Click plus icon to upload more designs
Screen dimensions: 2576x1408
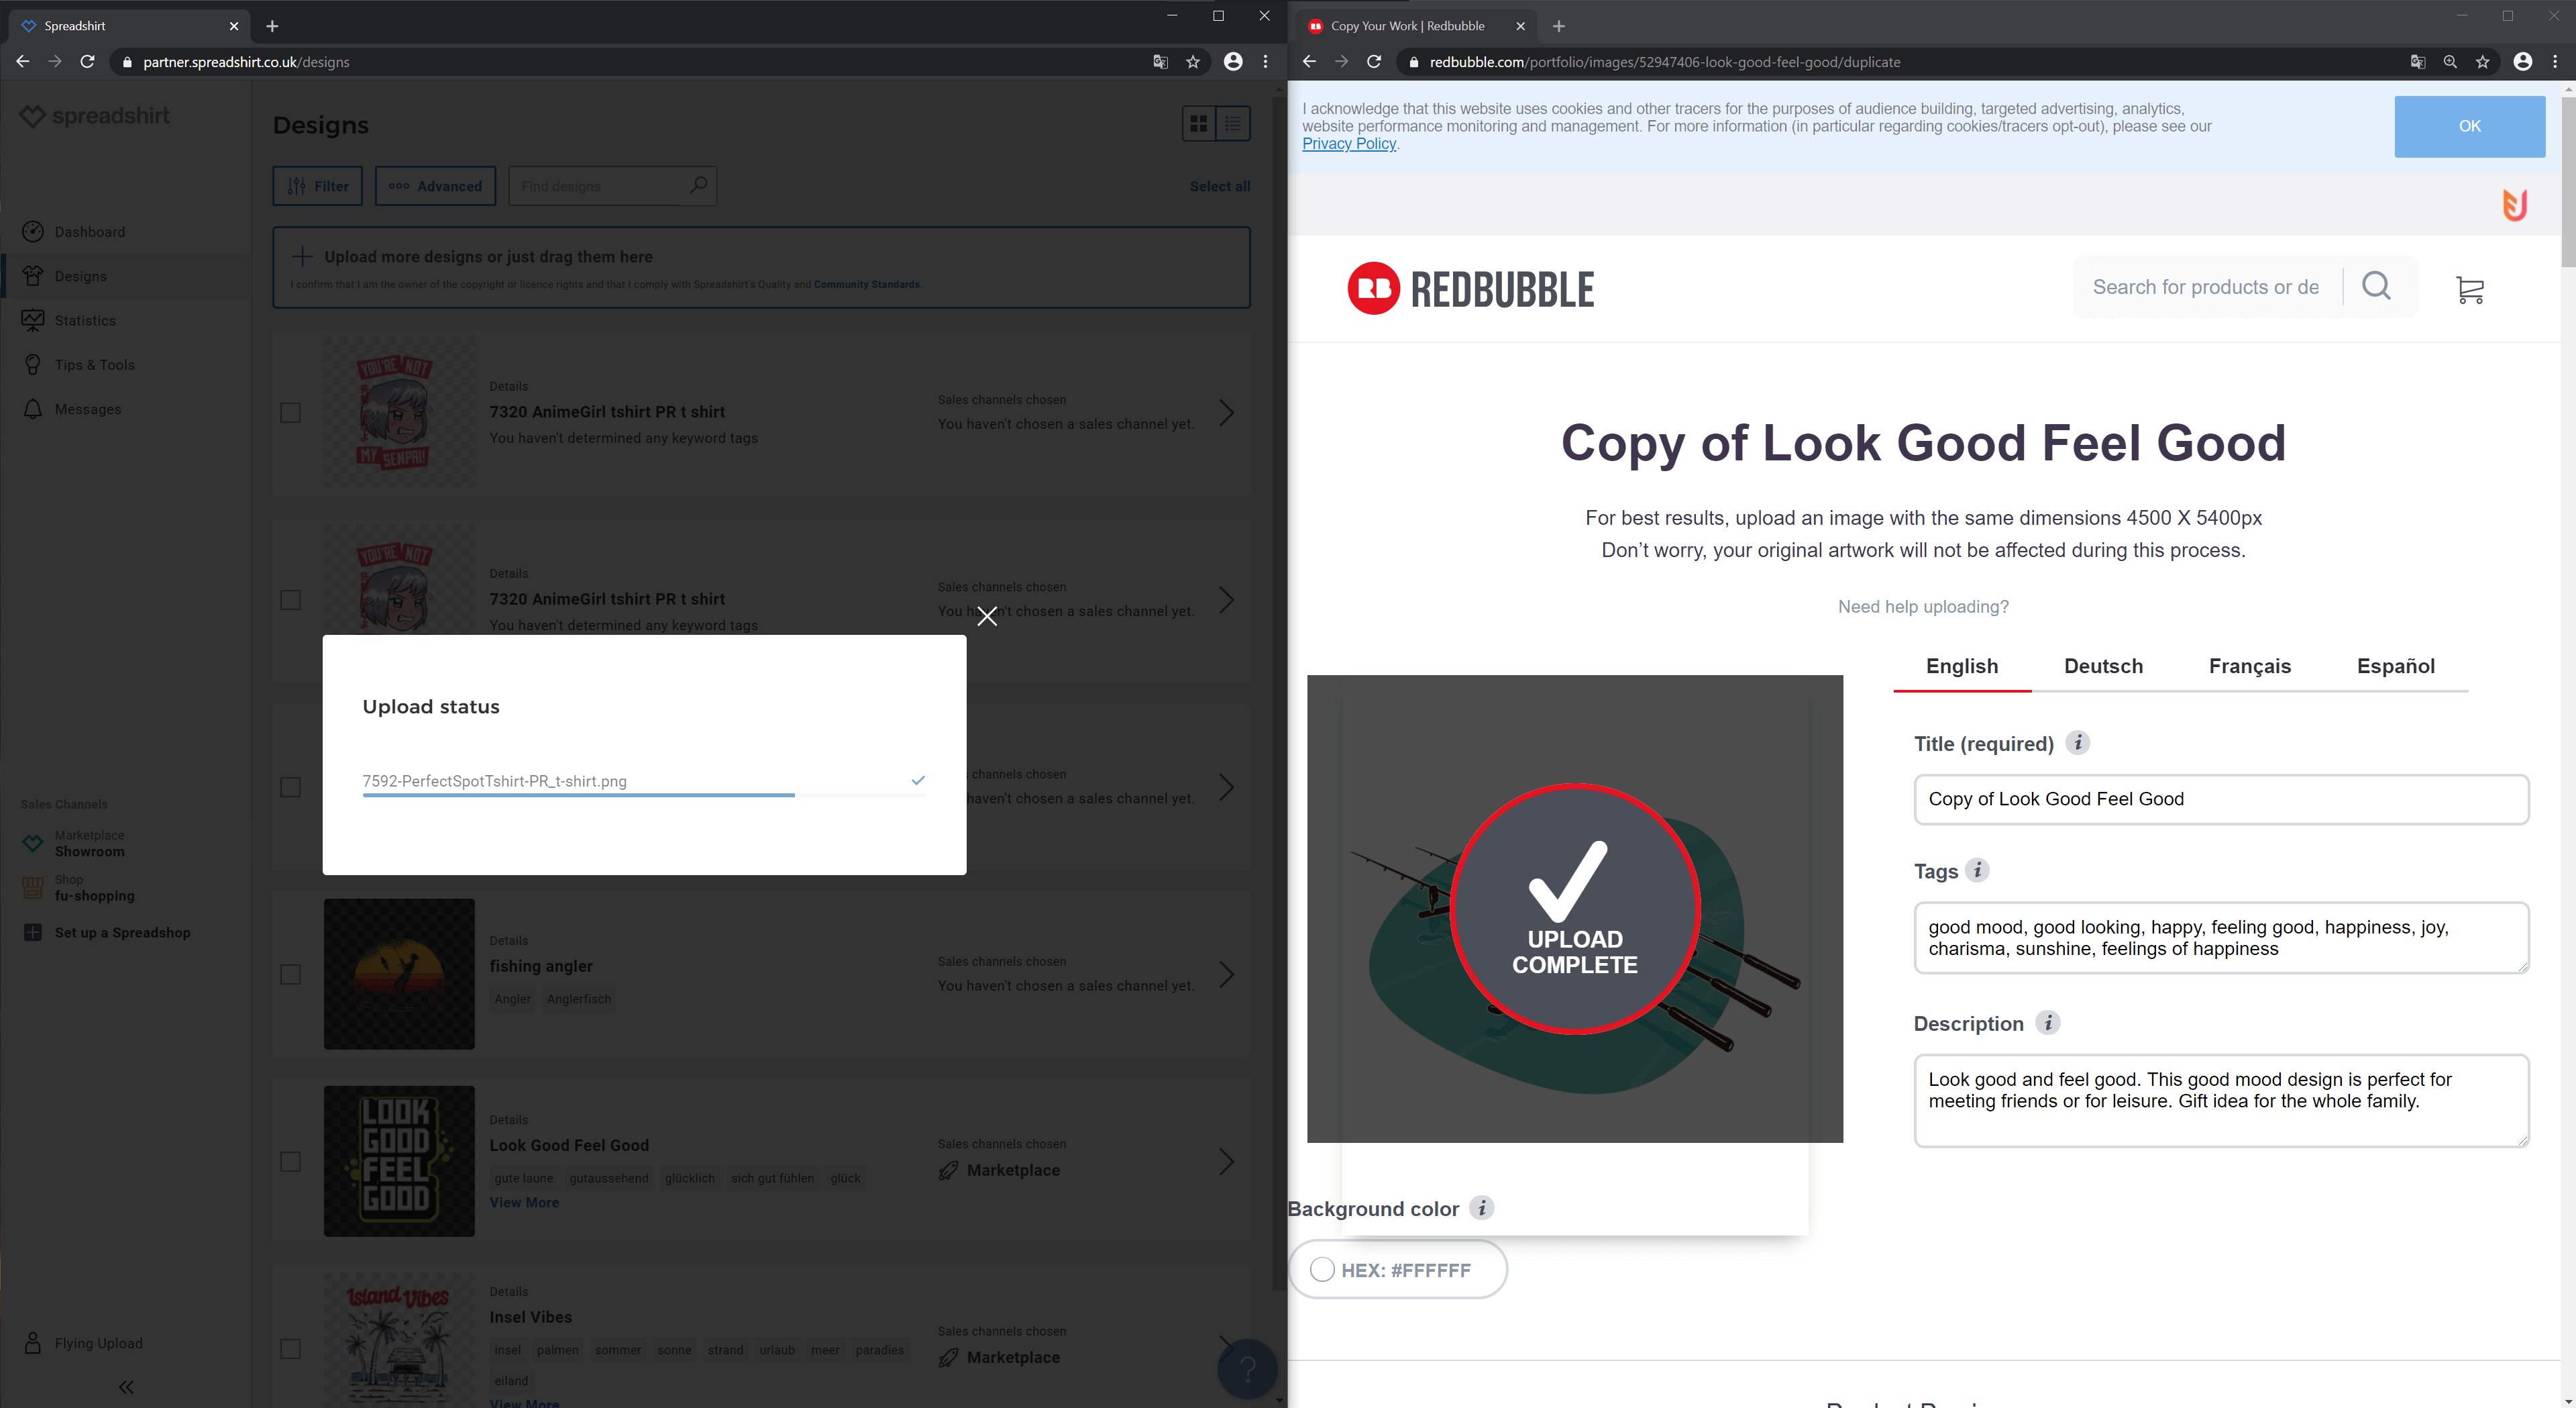point(301,256)
